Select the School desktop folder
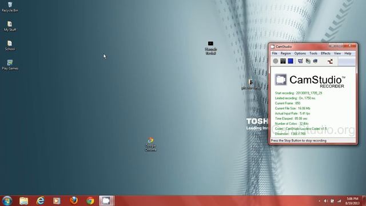 coord(10,46)
